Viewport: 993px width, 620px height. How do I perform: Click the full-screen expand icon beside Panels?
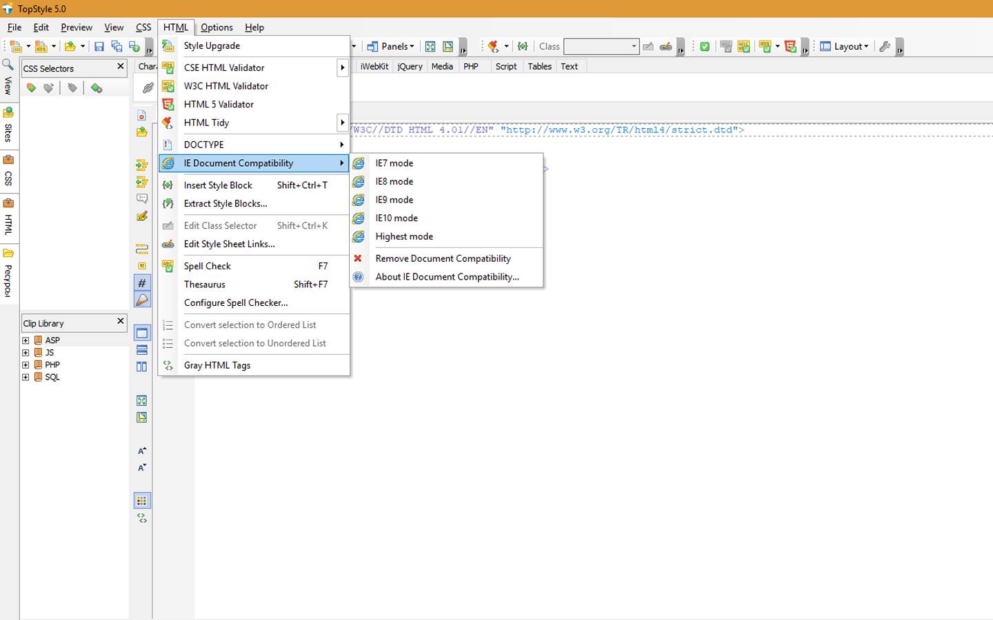430,47
